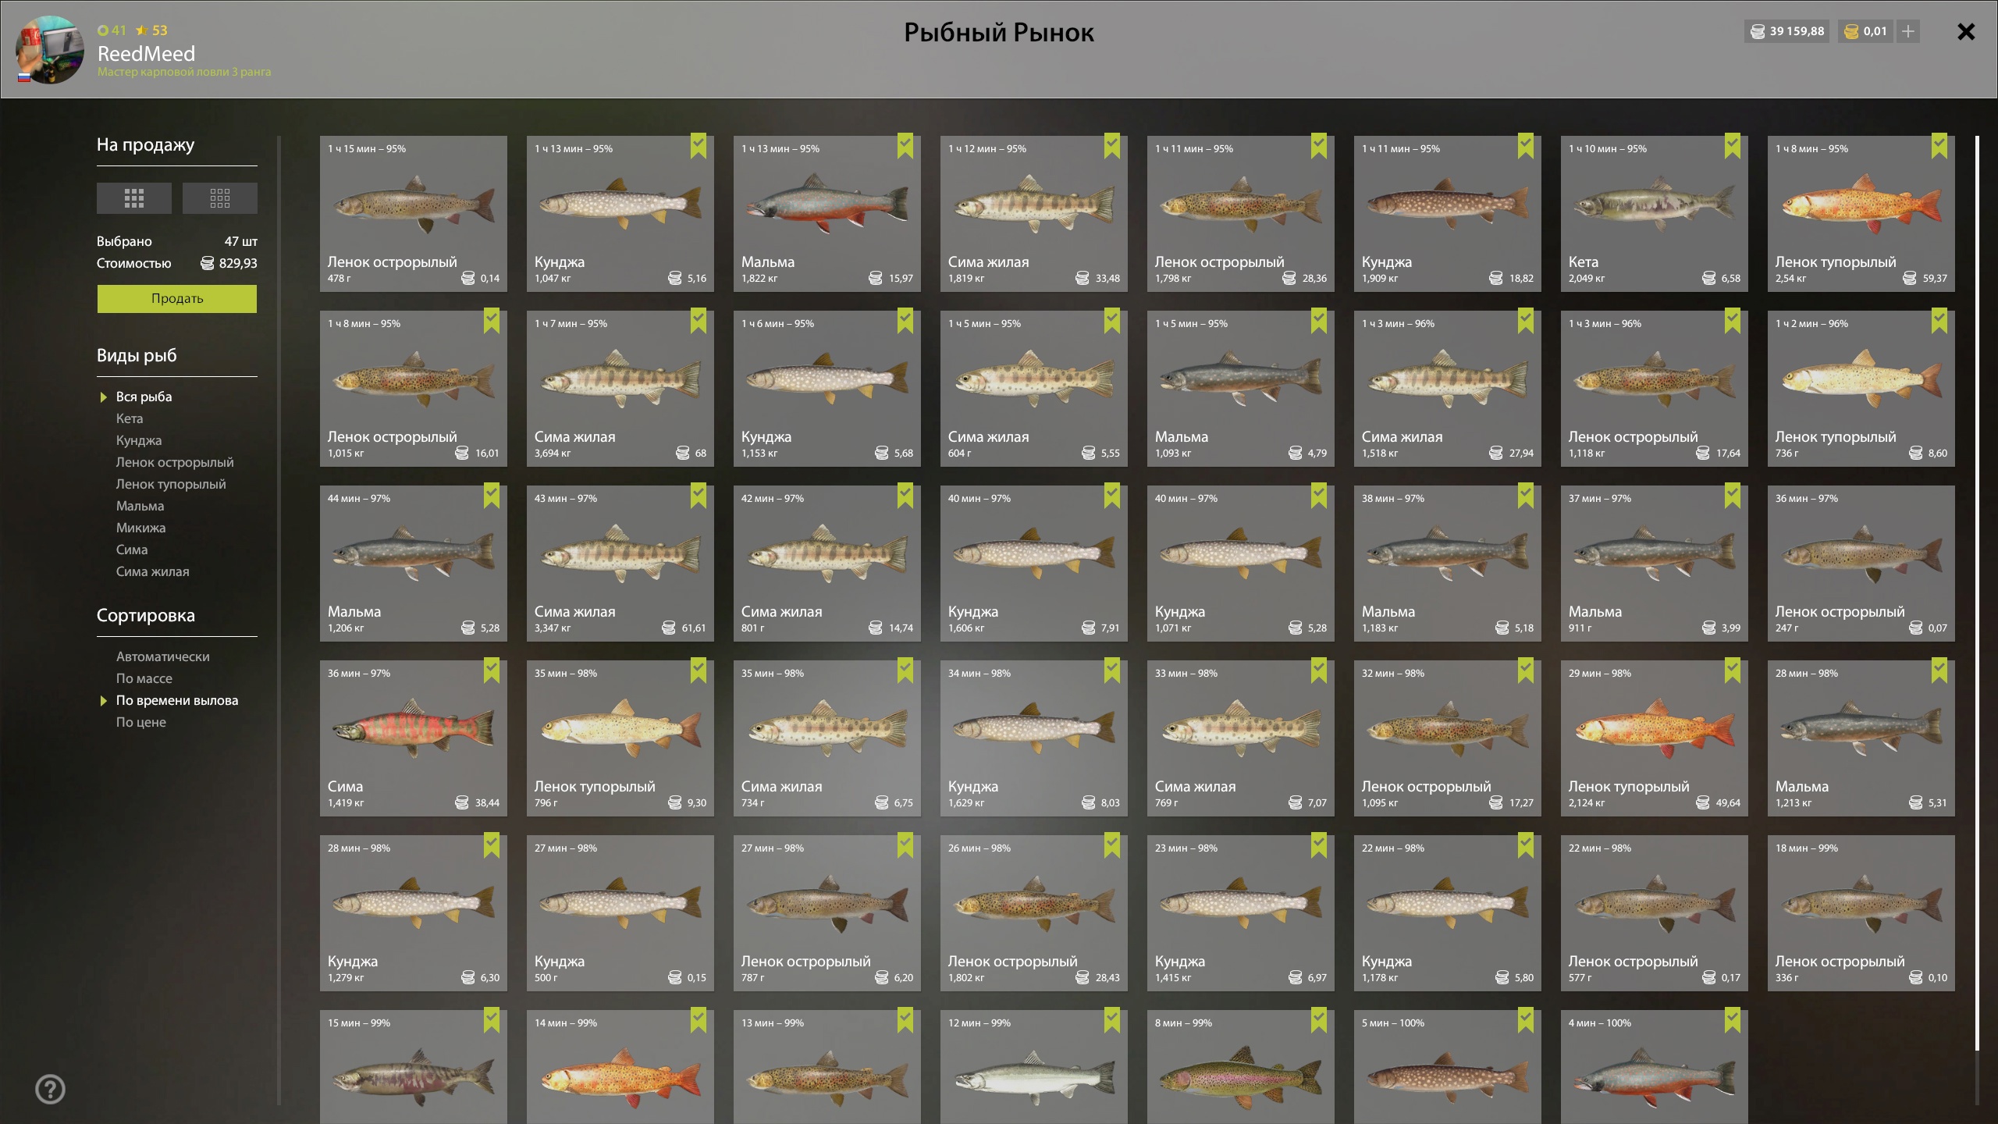Sort fish by По массе
Viewport: 1998px width, 1124px height.
144,678
